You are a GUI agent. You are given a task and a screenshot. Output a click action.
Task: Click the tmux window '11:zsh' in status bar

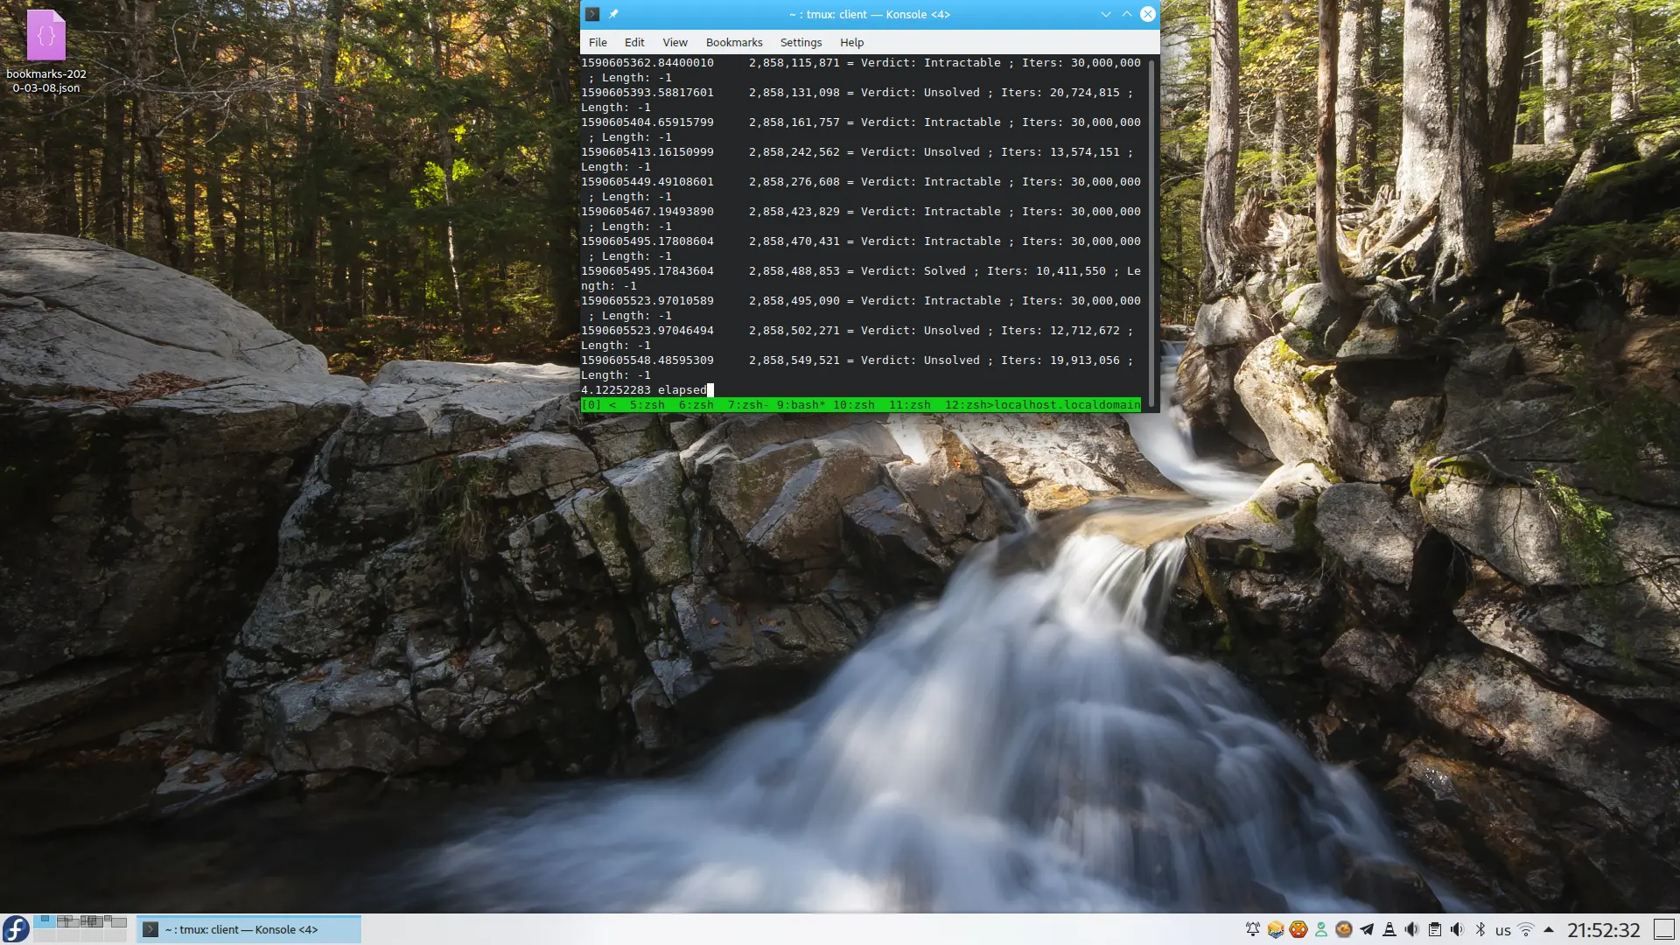(x=909, y=404)
